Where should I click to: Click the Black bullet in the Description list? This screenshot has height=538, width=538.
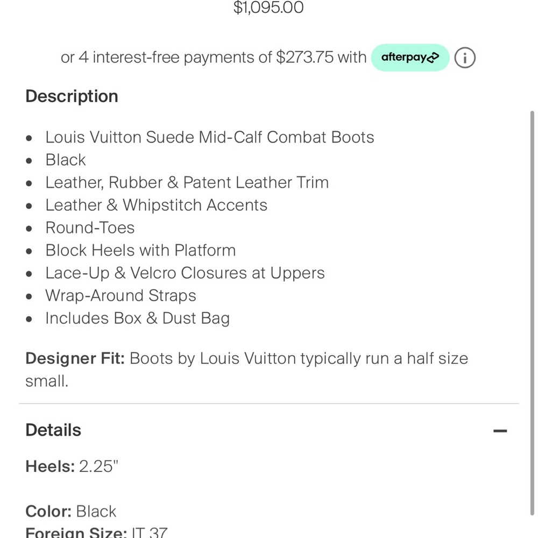pyautogui.click(x=66, y=160)
